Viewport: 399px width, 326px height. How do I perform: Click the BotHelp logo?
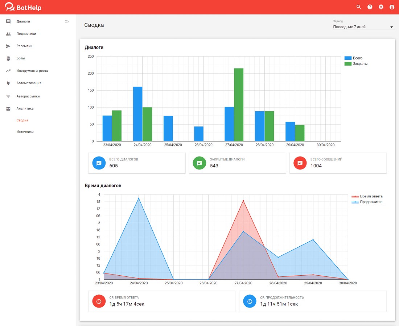[23, 7]
